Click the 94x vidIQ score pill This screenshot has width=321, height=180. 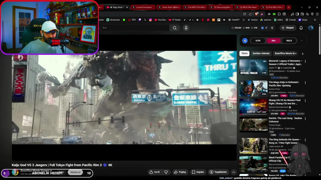pyautogui.click(x=274, y=40)
